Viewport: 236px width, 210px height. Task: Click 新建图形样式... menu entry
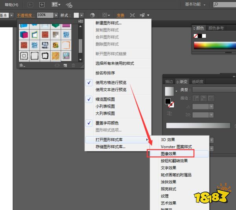click(x=108, y=23)
